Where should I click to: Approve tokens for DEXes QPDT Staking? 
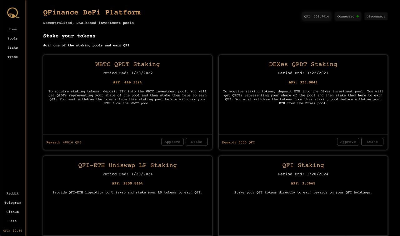(348, 142)
